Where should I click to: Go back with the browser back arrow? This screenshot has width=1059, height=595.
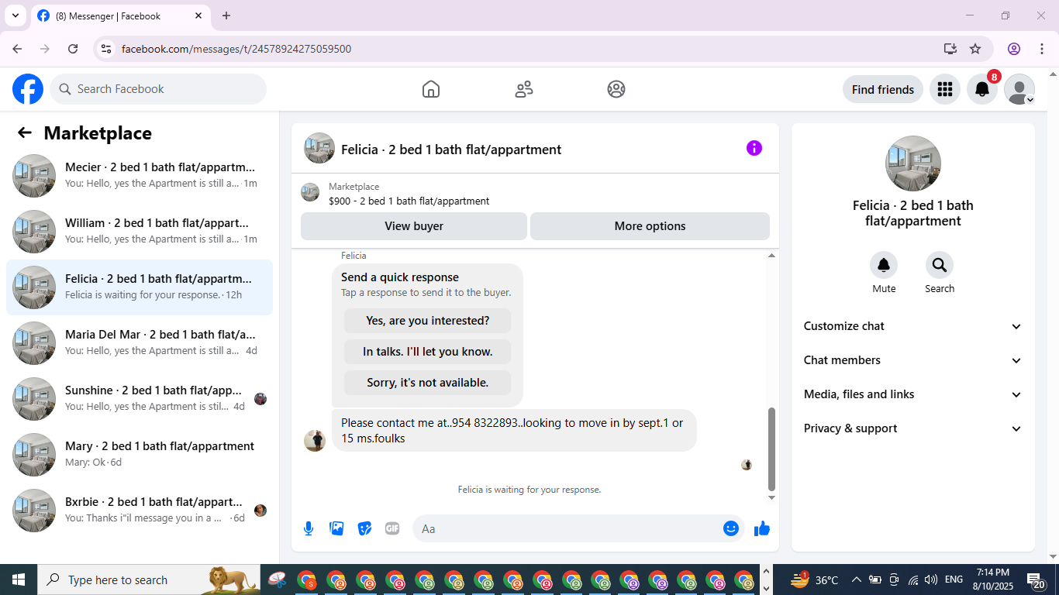tap(17, 49)
